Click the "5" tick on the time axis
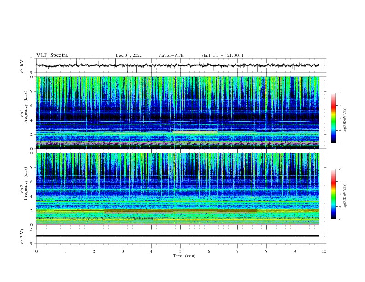365x282 pixels. coord(180,251)
